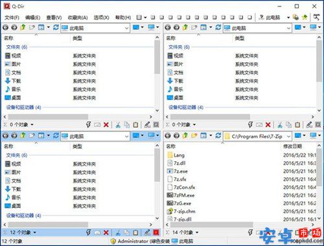Select the 7zFM.exe file

coord(181,196)
